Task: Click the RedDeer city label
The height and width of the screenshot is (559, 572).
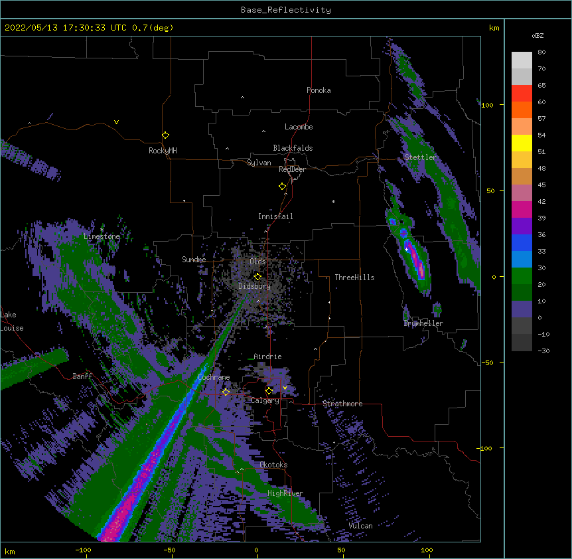Action: click(292, 169)
